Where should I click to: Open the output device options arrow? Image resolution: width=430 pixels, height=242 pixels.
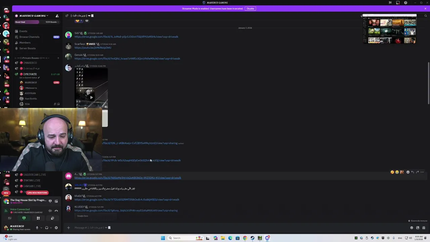coord(51,228)
